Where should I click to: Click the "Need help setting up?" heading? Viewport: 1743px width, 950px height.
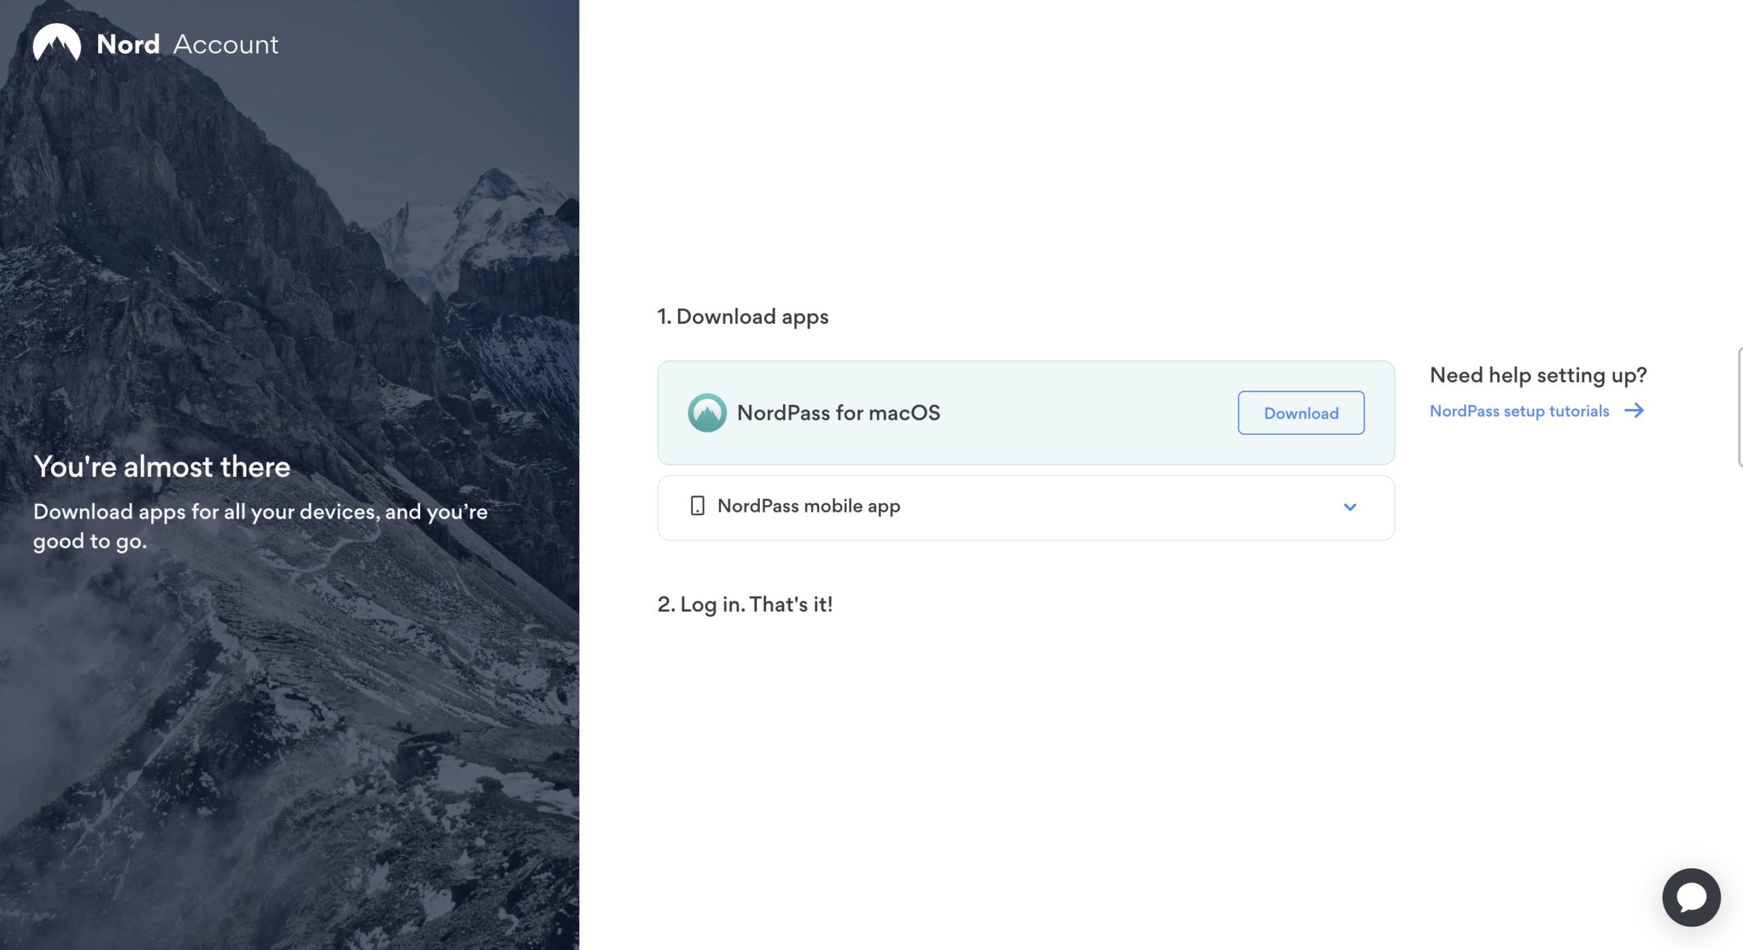click(x=1538, y=376)
